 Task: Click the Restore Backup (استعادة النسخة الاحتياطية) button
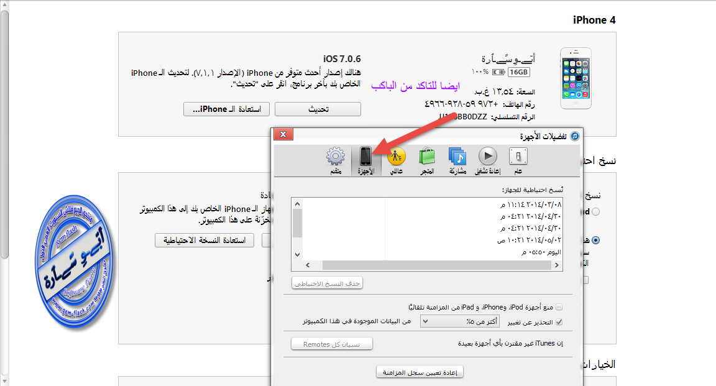[204, 241]
